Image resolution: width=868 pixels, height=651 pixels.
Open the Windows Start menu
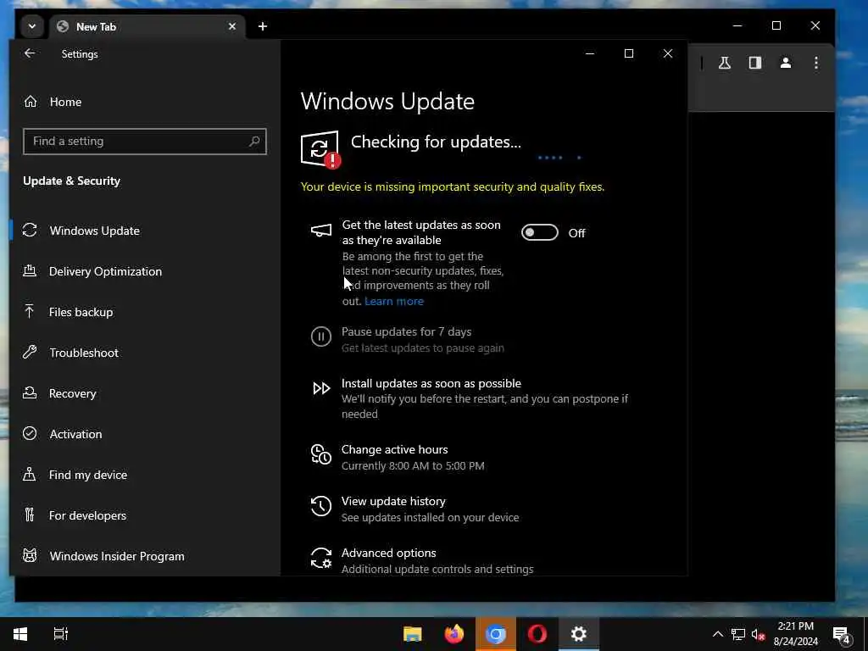pyautogui.click(x=20, y=634)
